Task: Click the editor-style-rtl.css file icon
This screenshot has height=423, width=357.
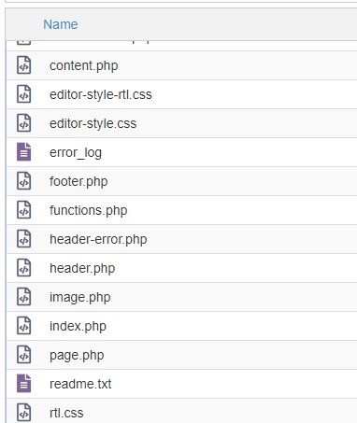Action: click(23, 94)
